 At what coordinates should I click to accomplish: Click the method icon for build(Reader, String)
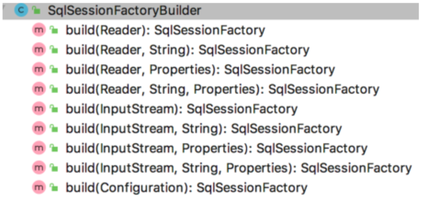pos(39,50)
